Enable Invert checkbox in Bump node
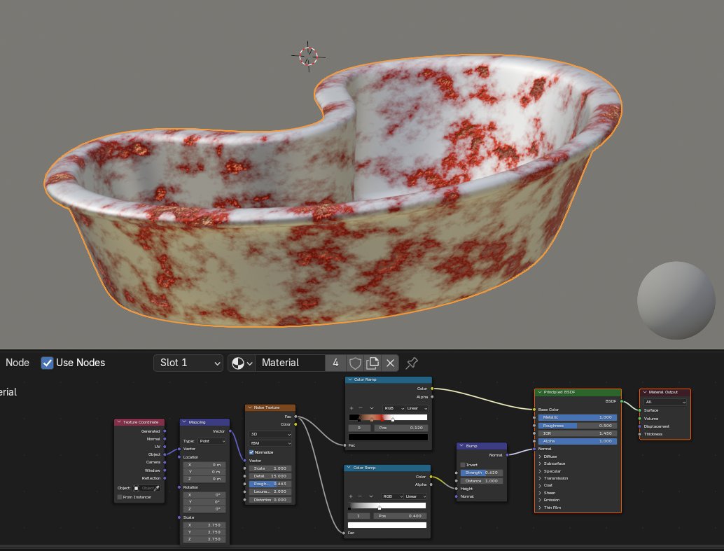The width and height of the screenshot is (724, 551). (x=463, y=465)
